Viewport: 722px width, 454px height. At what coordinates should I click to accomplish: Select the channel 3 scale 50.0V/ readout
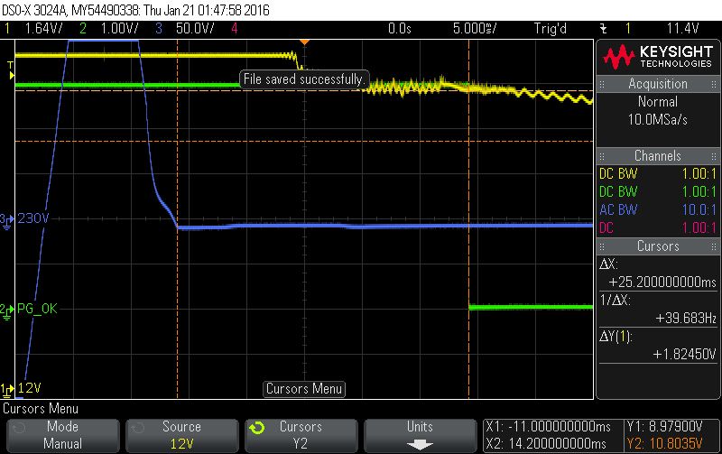coord(195,29)
